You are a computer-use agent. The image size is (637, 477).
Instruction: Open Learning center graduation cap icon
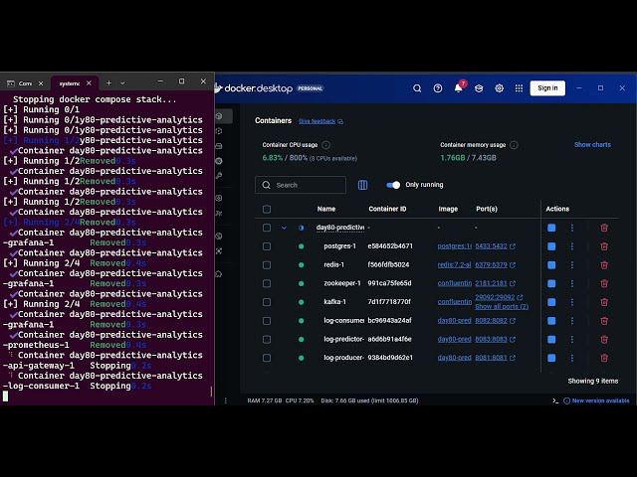coord(479,88)
